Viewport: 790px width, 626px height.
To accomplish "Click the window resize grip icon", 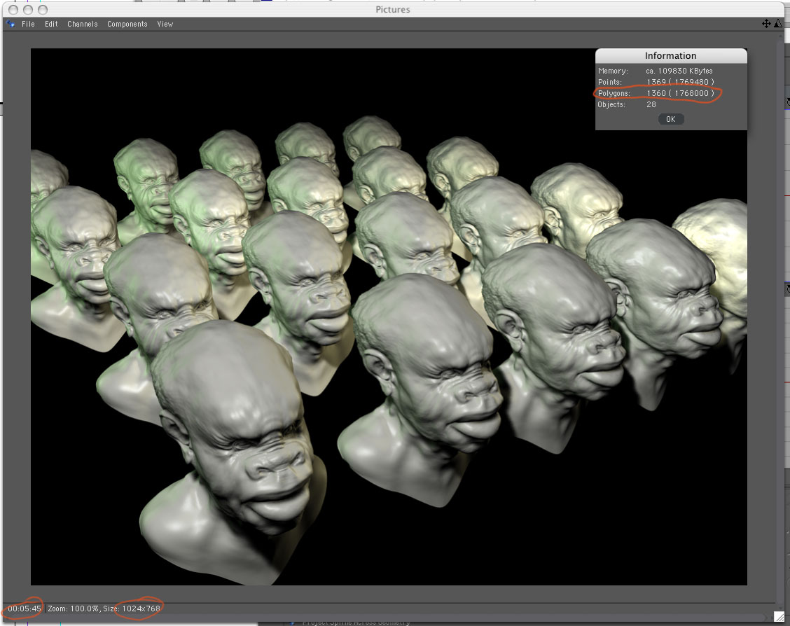I will pos(778,616).
